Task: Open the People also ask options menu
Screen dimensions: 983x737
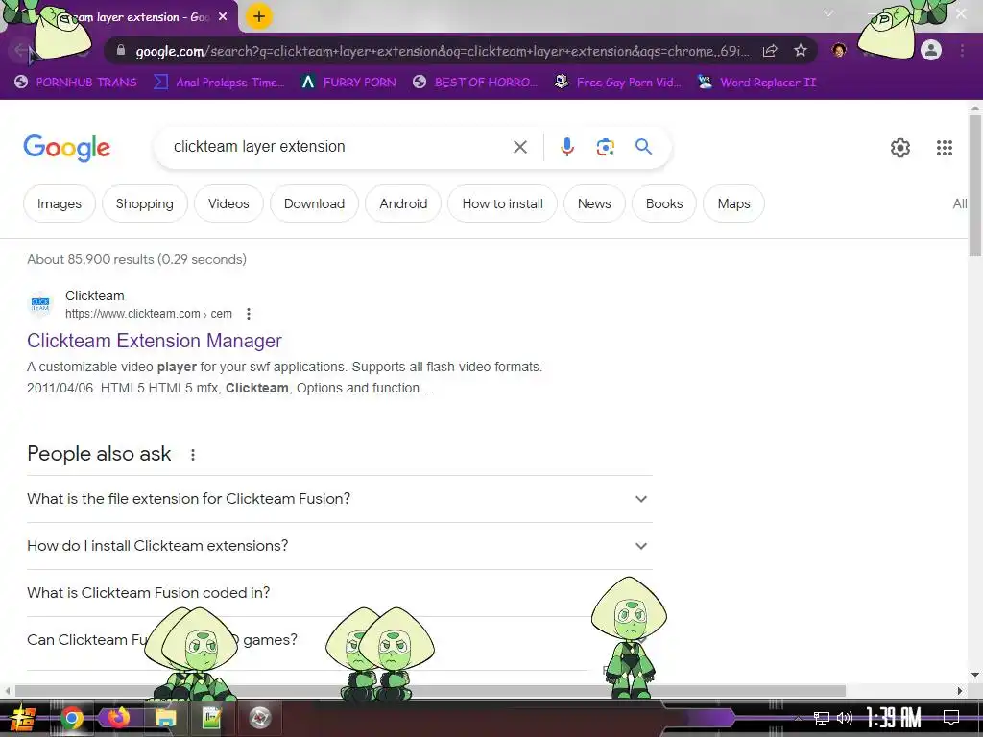Action: tap(192, 454)
